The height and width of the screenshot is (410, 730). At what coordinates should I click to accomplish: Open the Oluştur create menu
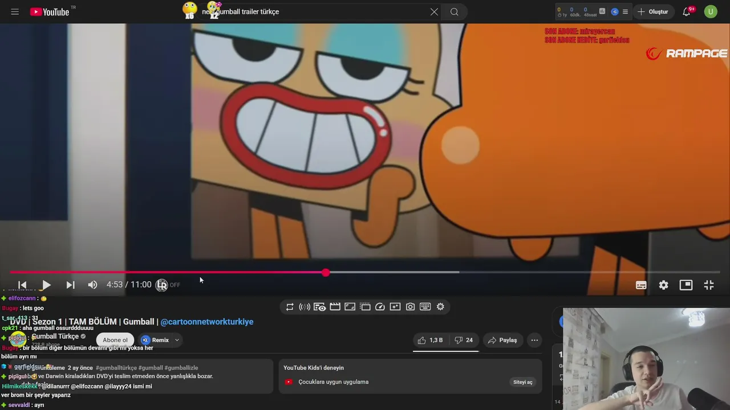tap(654, 11)
